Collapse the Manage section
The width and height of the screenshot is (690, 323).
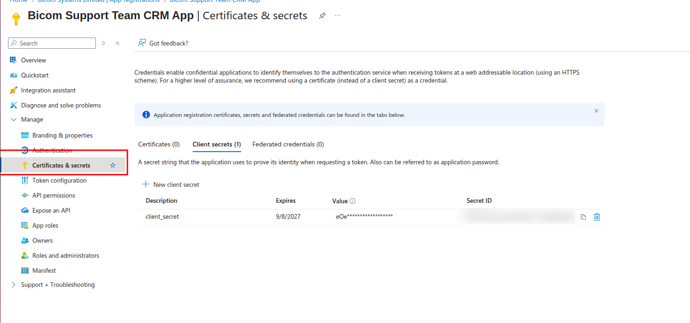[x=13, y=119]
